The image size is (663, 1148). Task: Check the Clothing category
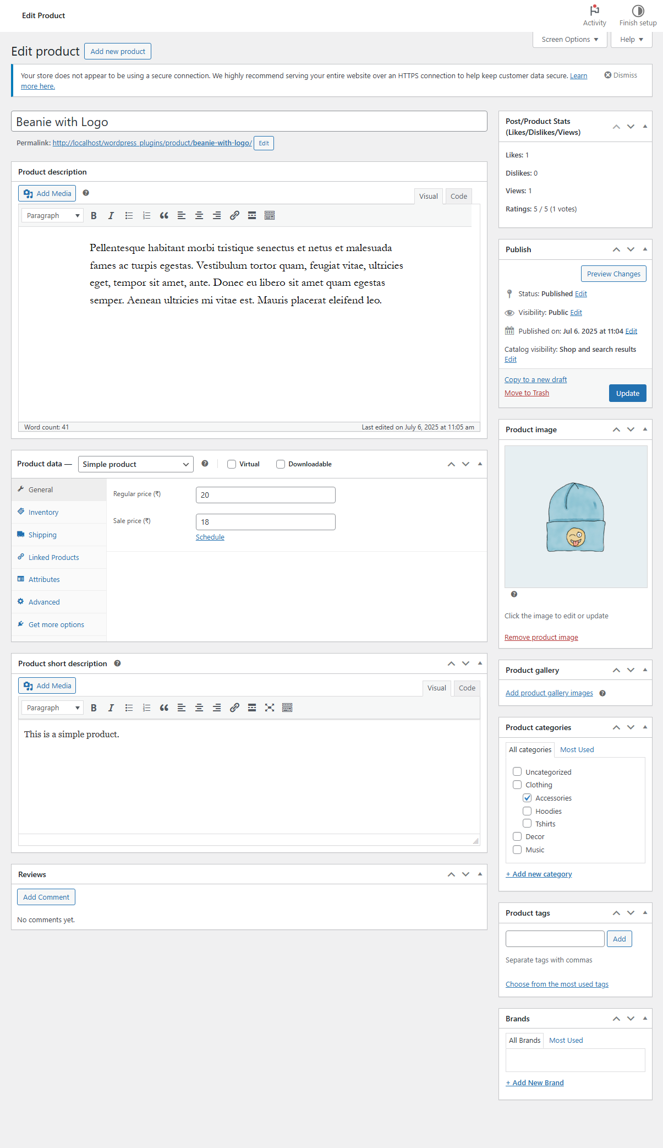[x=517, y=785]
